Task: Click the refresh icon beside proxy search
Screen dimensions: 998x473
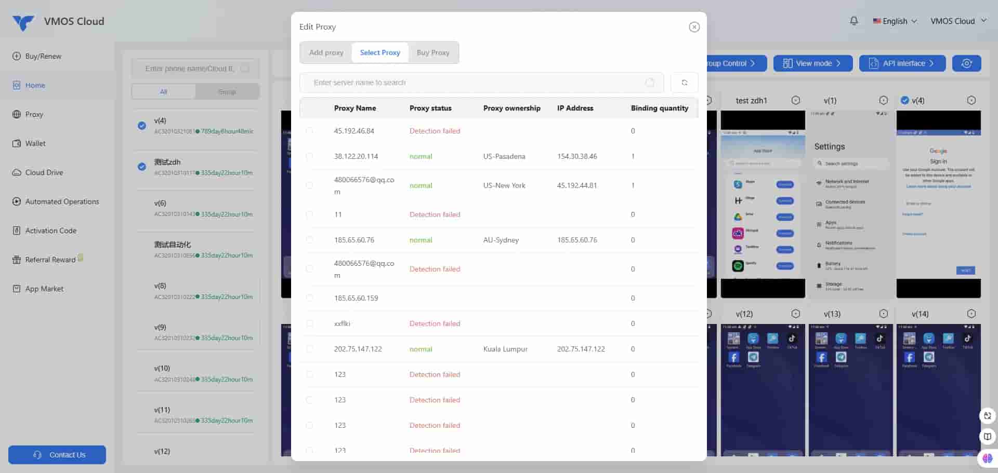Action: [x=684, y=83]
